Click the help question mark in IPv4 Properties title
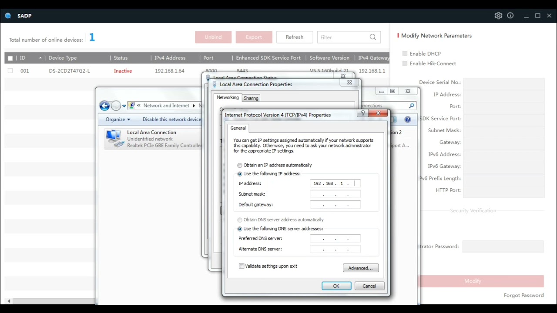This screenshot has height=313, width=557. click(x=362, y=113)
